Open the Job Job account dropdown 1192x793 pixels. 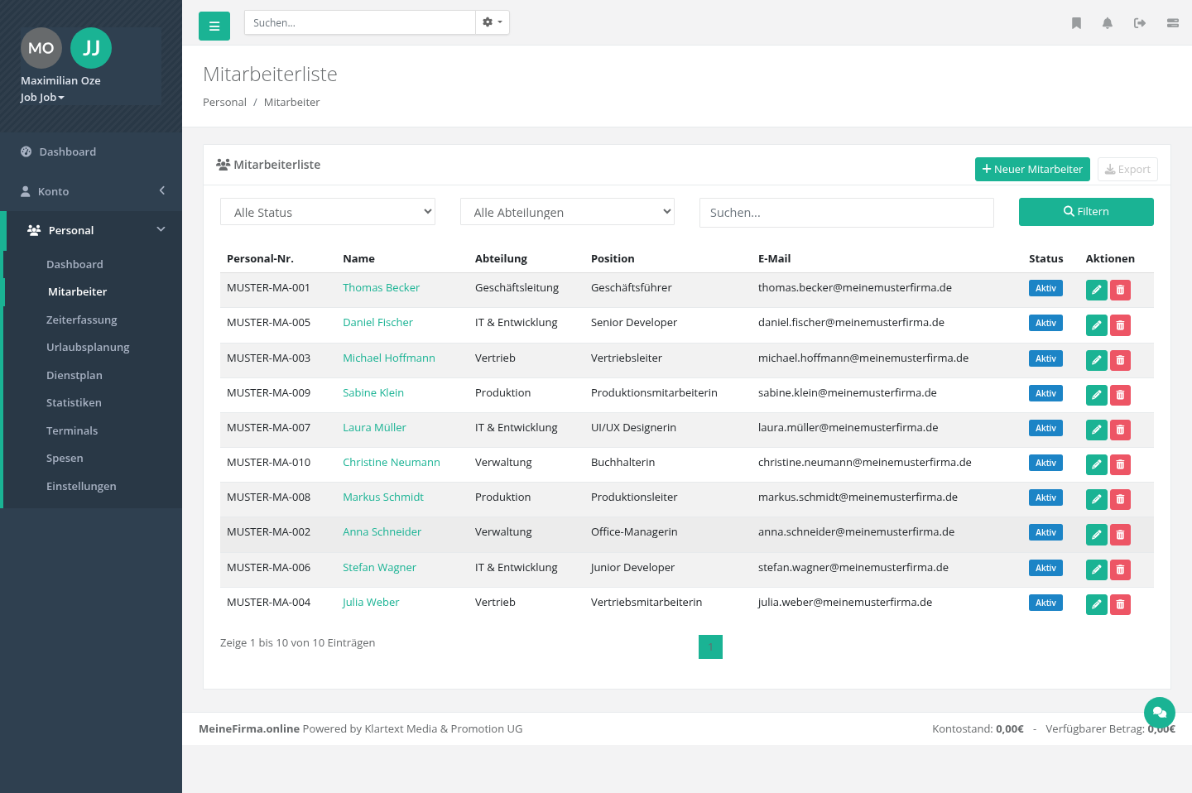[x=42, y=97]
